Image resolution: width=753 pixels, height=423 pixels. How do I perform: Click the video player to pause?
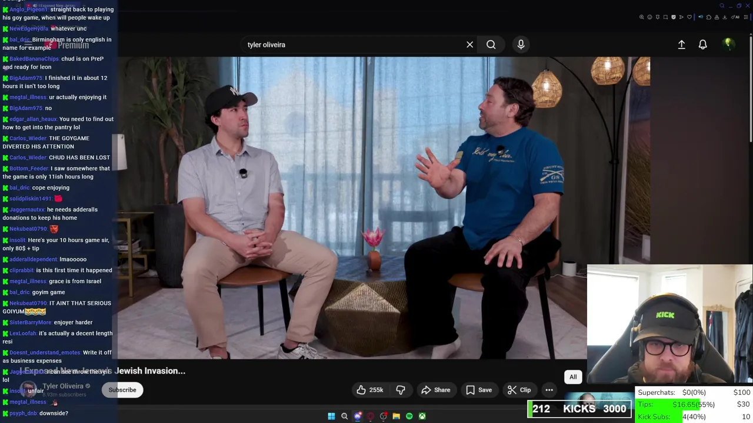pyautogui.click(x=384, y=208)
